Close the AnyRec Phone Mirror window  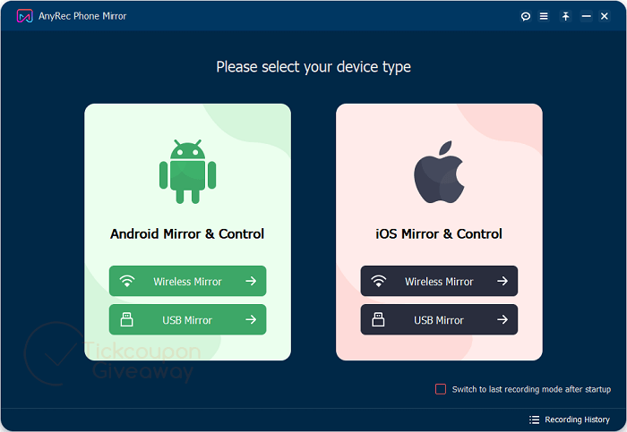pyautogui.click(x=605, y=16)
